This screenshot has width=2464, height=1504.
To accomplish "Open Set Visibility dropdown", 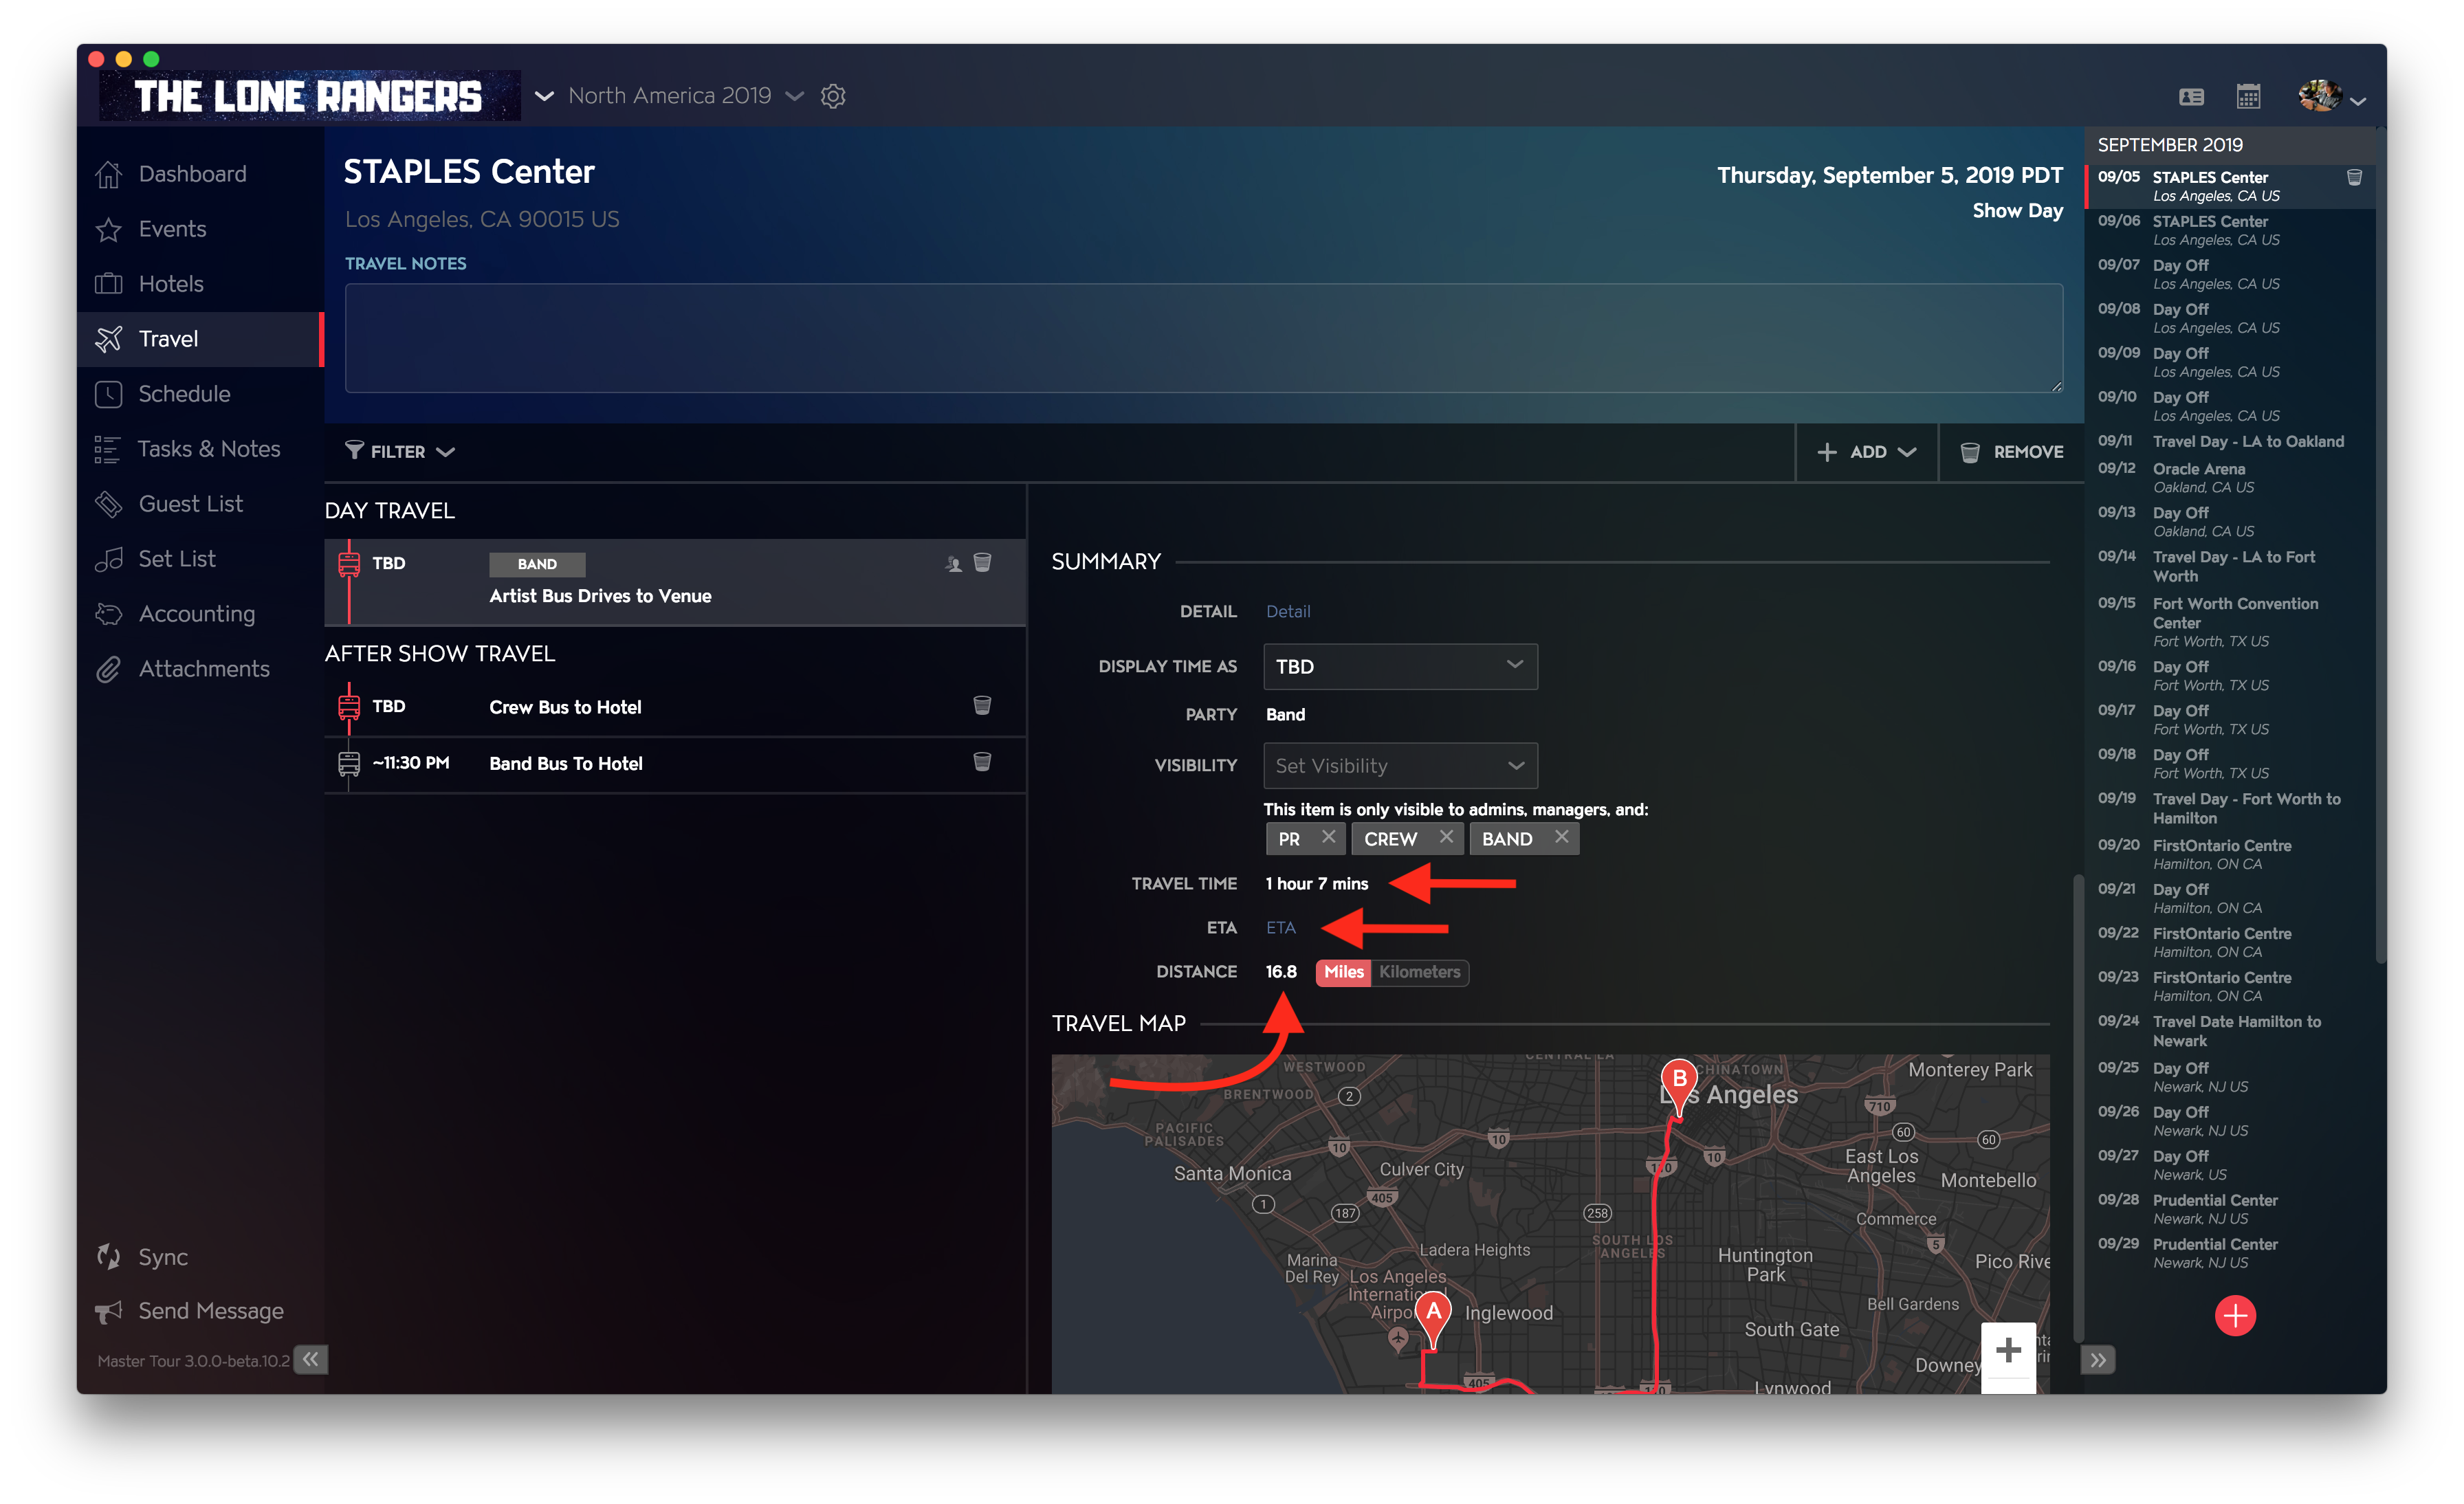I will click(x=1400, y=766).
